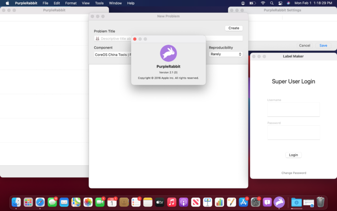Click Login button in Label Maker
337x211 pixels.
[x=293, y=155]
